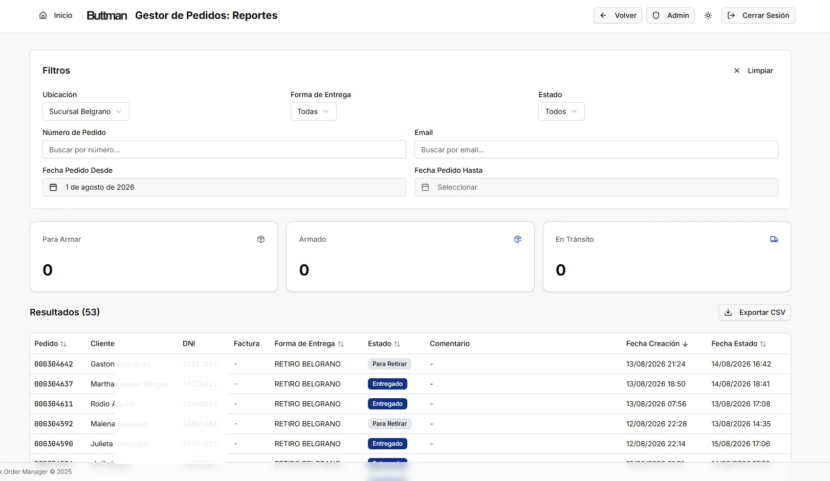Click the Factura column header
830x481 pixels.
point(247,343)
